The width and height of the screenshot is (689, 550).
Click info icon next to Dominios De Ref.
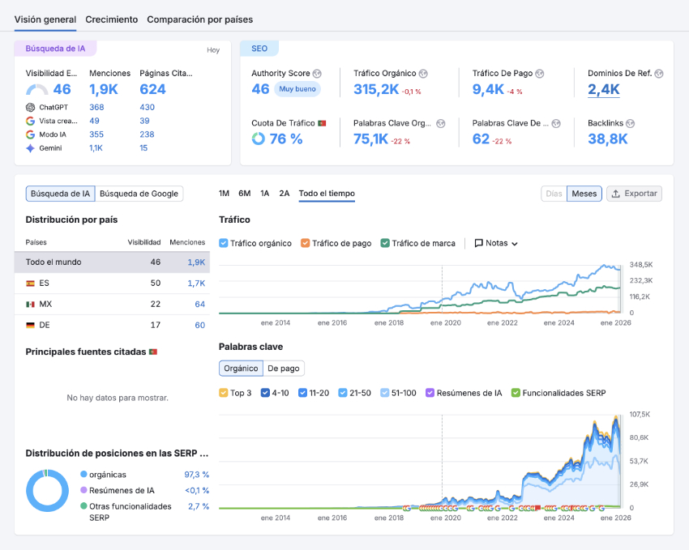pos(658,74)
